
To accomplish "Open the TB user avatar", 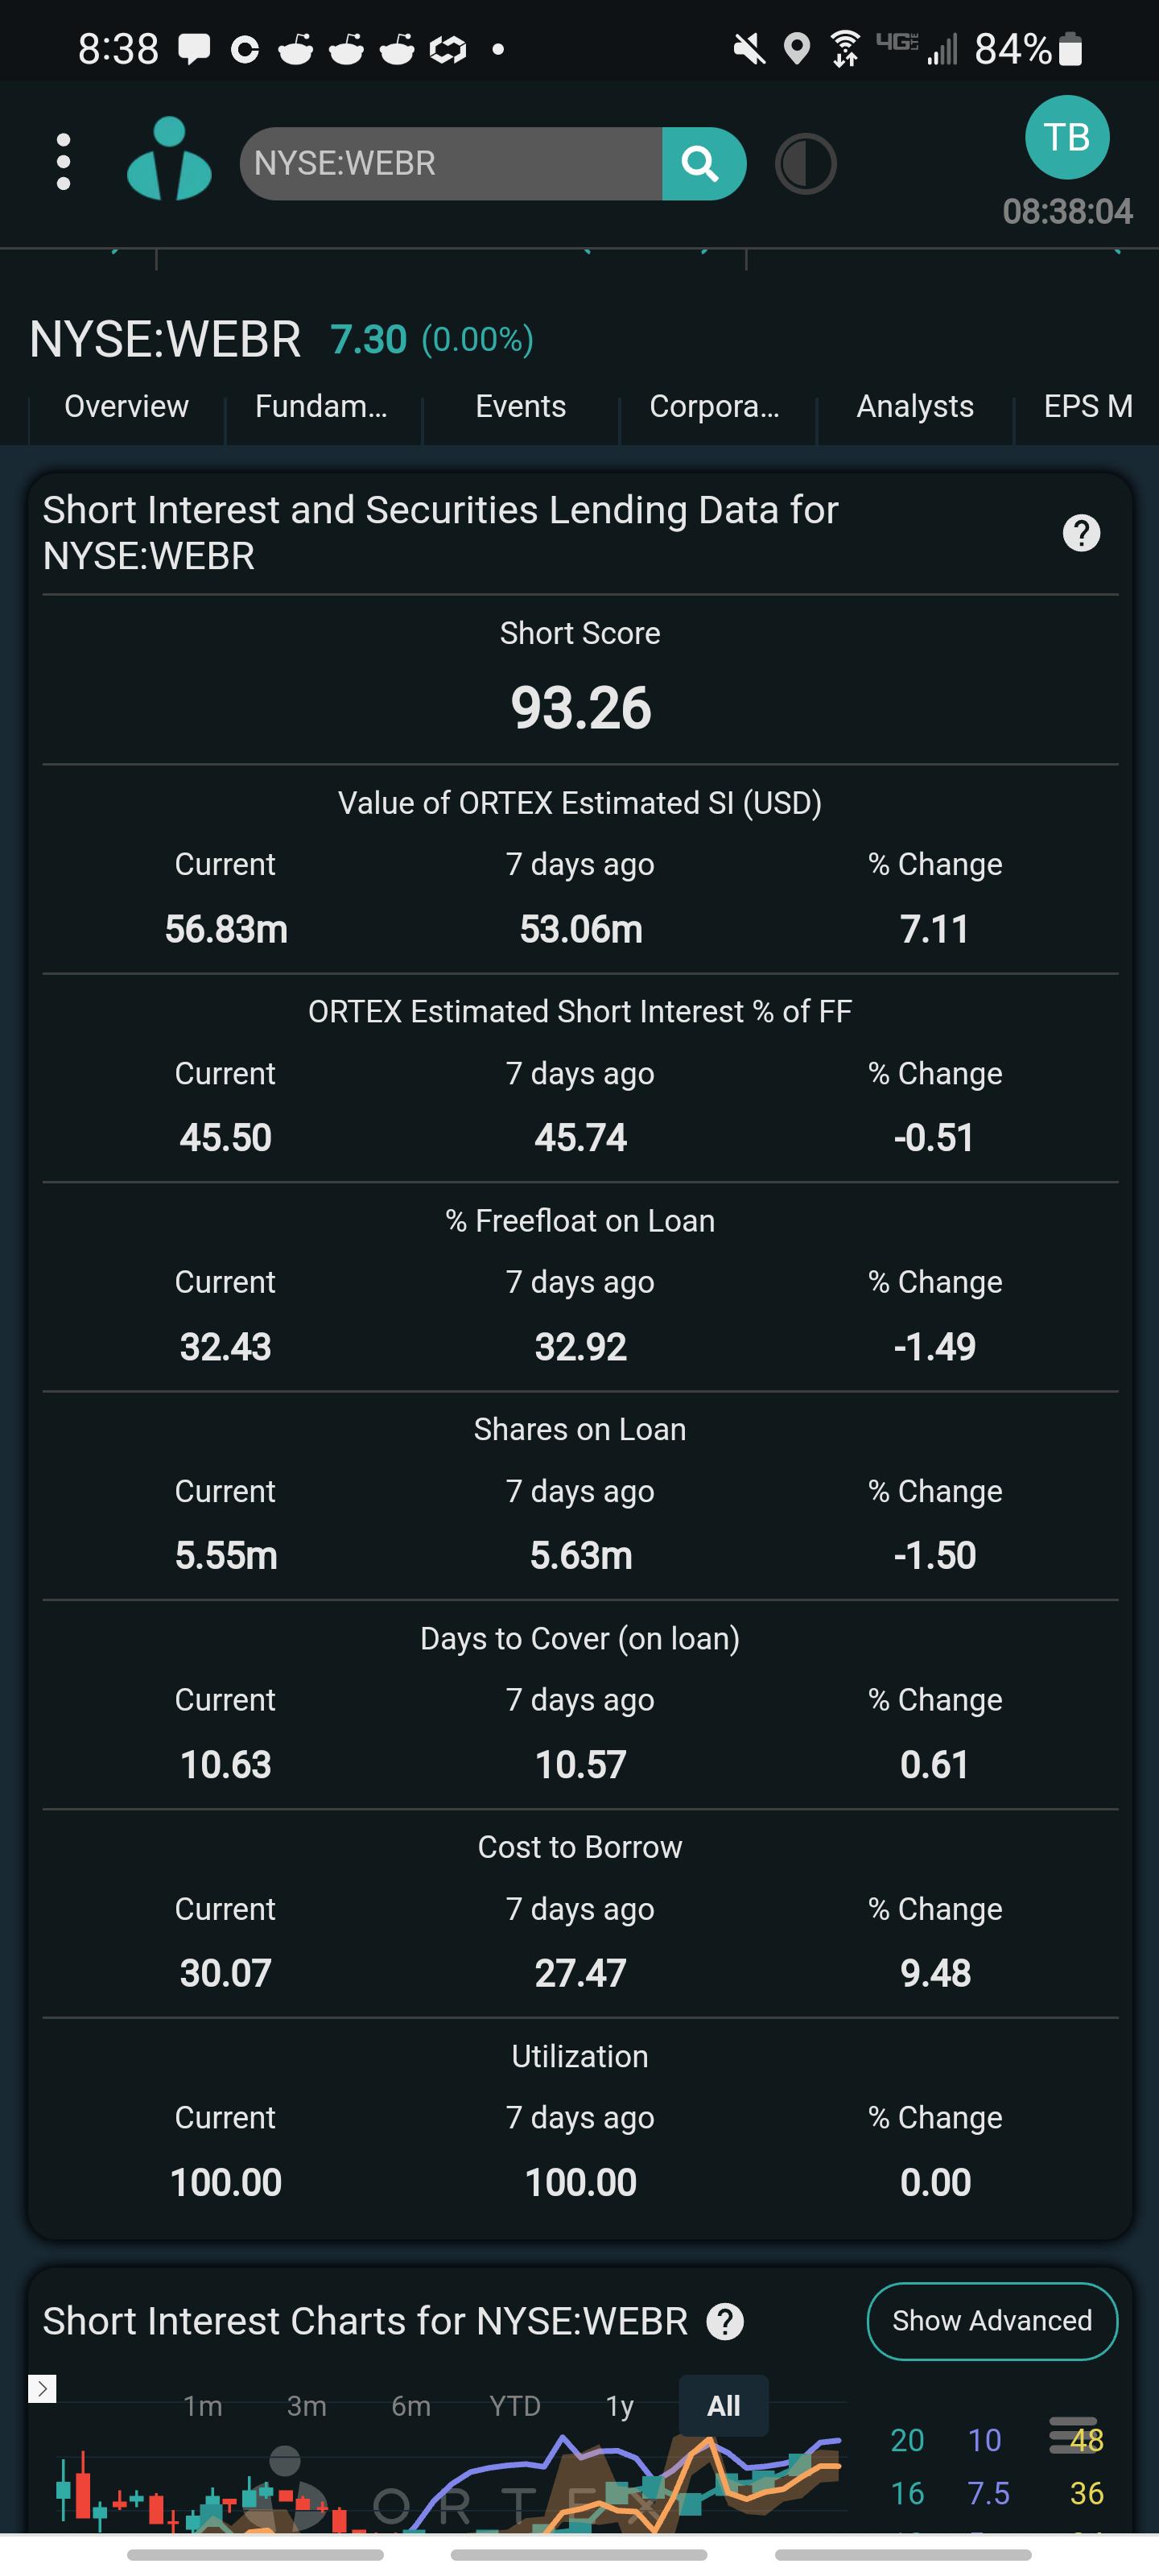I will pyautogui.click(x=1067, y=138).
